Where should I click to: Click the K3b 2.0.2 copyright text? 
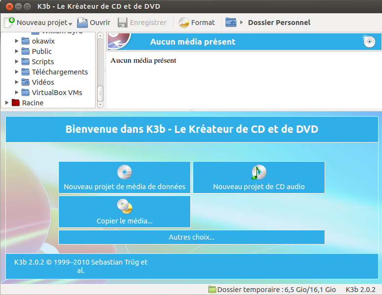[80, 266]
